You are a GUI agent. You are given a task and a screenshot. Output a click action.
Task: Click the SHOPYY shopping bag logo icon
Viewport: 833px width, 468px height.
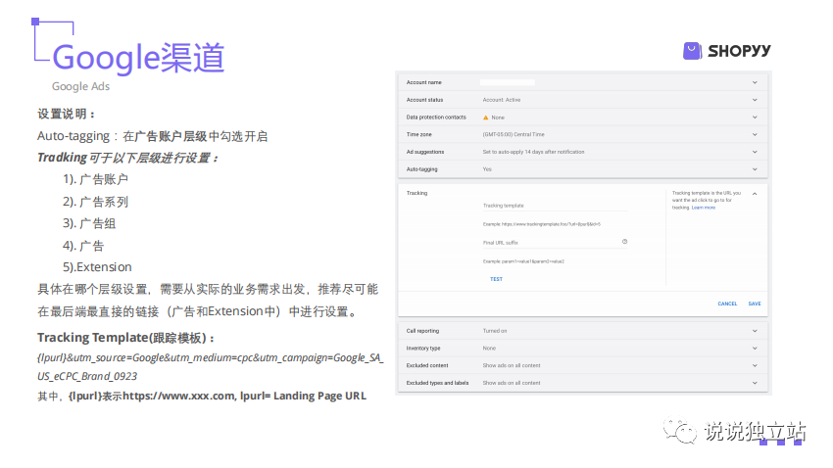pyautogui.click(x=692, y=51)
